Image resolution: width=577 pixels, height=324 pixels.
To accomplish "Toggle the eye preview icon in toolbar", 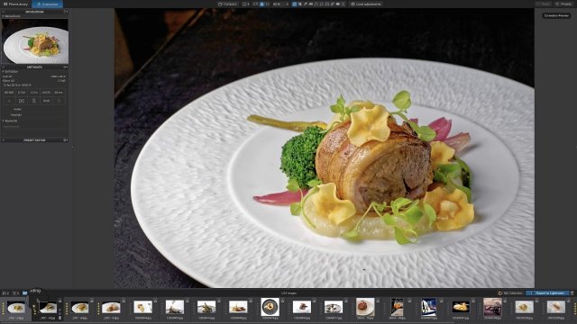I will 337,4.
